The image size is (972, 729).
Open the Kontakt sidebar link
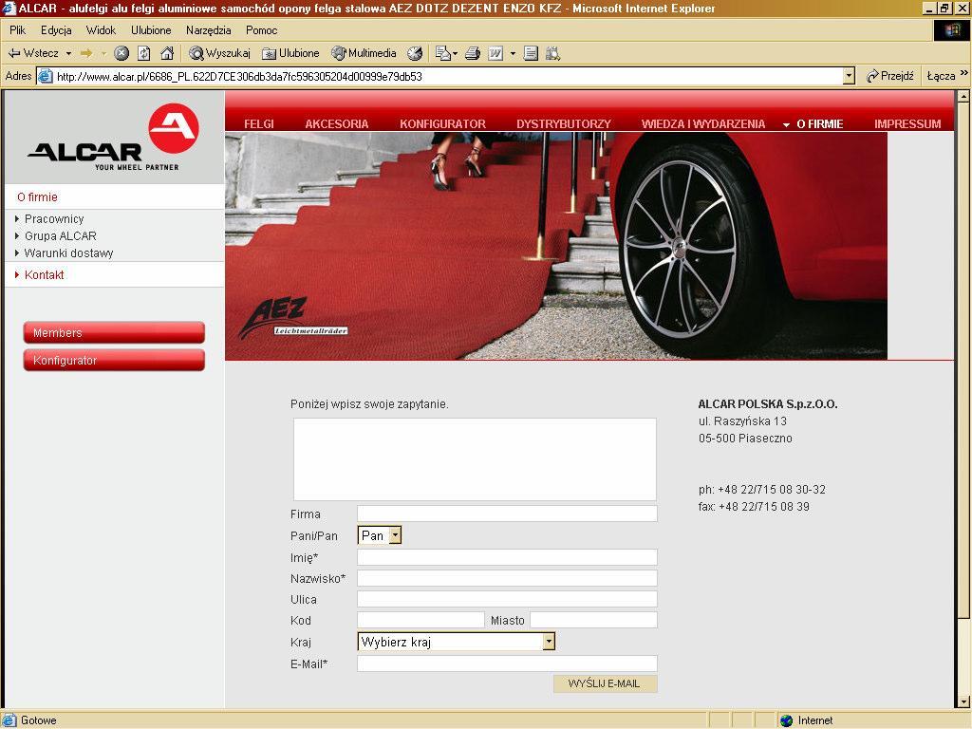coord(44,274)
